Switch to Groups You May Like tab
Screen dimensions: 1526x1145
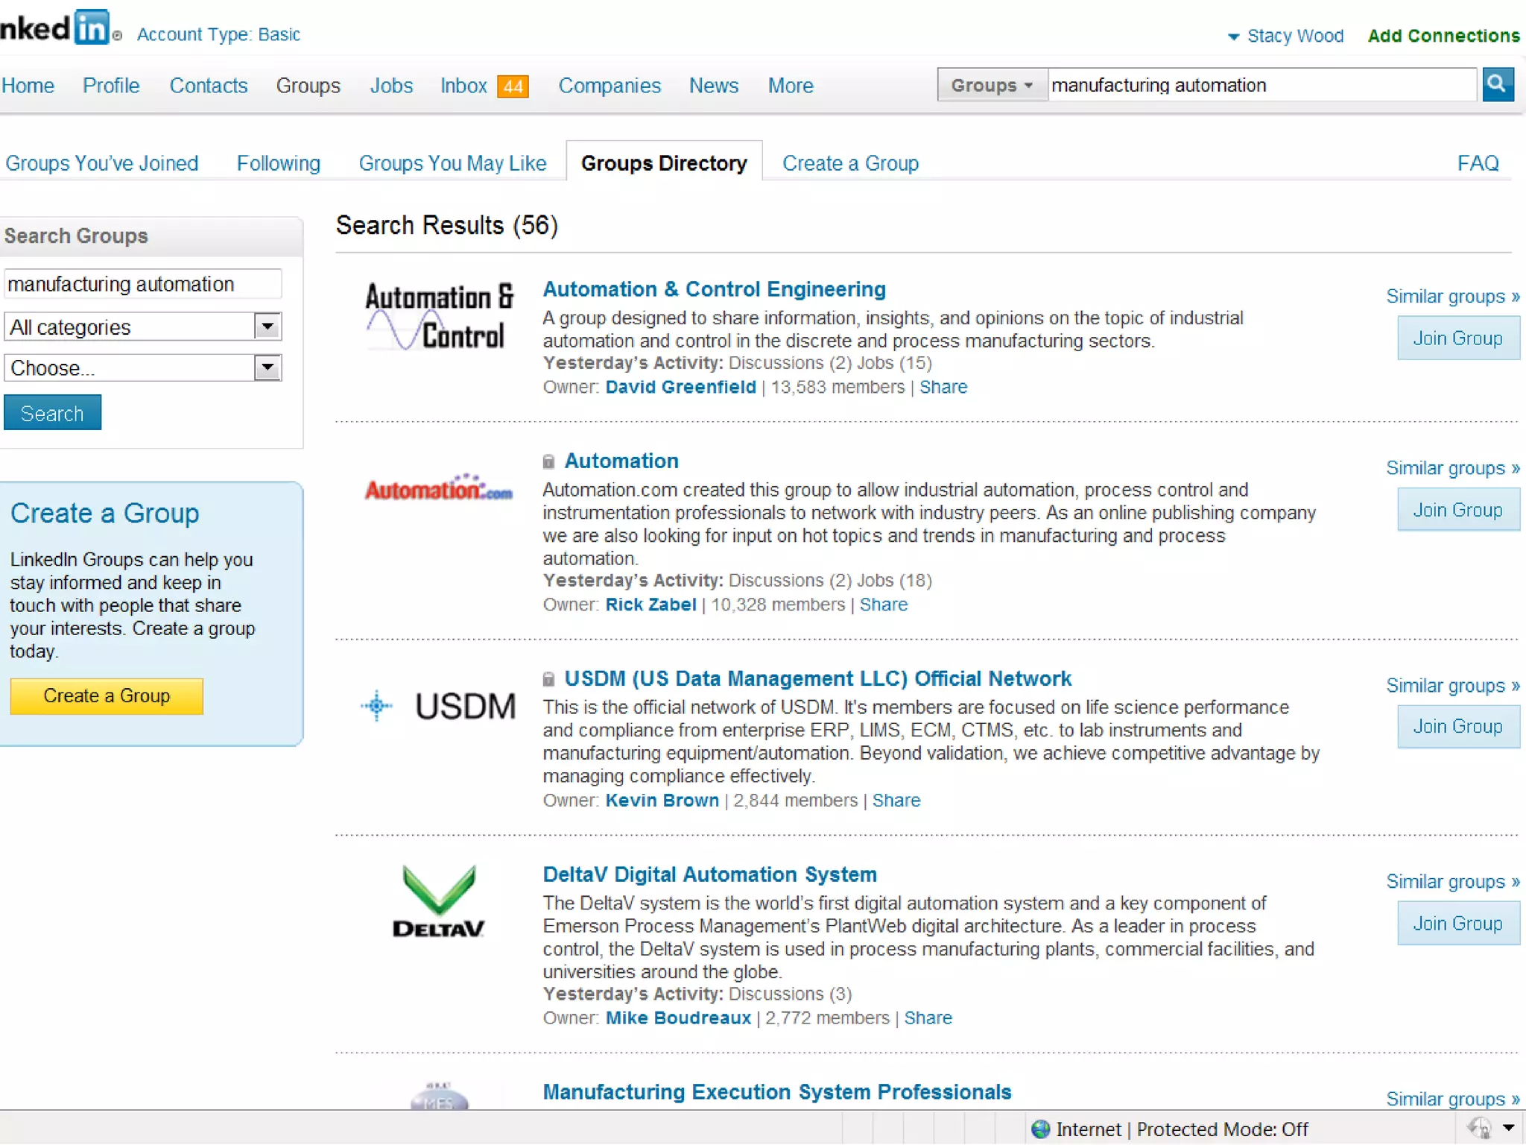pos(452,163)
